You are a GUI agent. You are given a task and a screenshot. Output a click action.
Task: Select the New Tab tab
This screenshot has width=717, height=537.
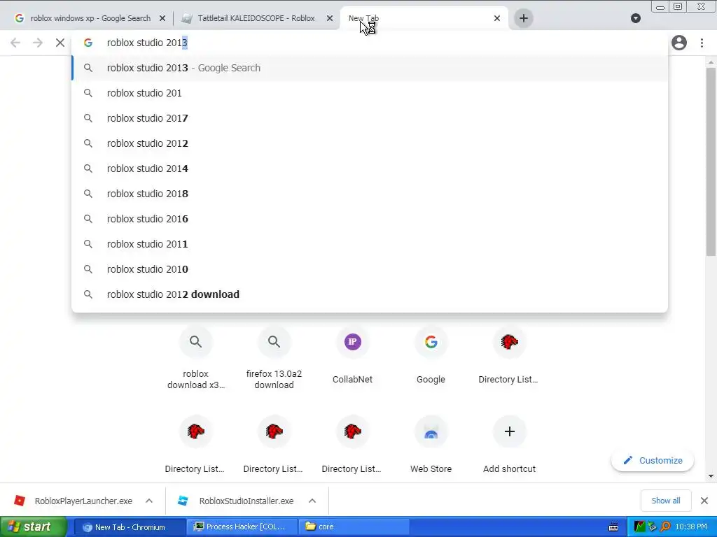(x=419, y=18)
